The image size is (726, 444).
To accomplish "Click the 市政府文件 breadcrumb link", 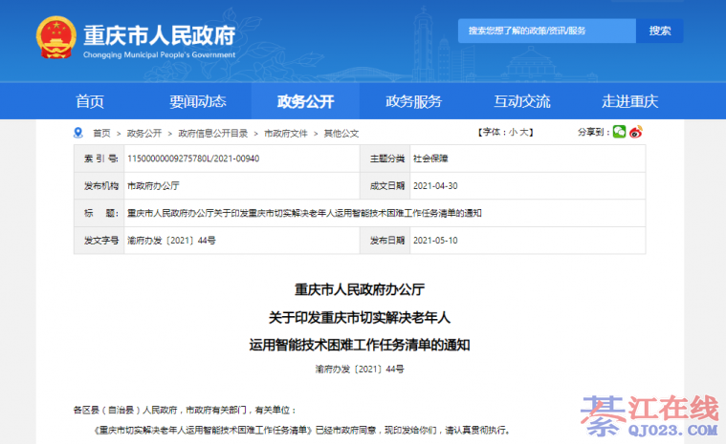I will (x=285, y=133).
